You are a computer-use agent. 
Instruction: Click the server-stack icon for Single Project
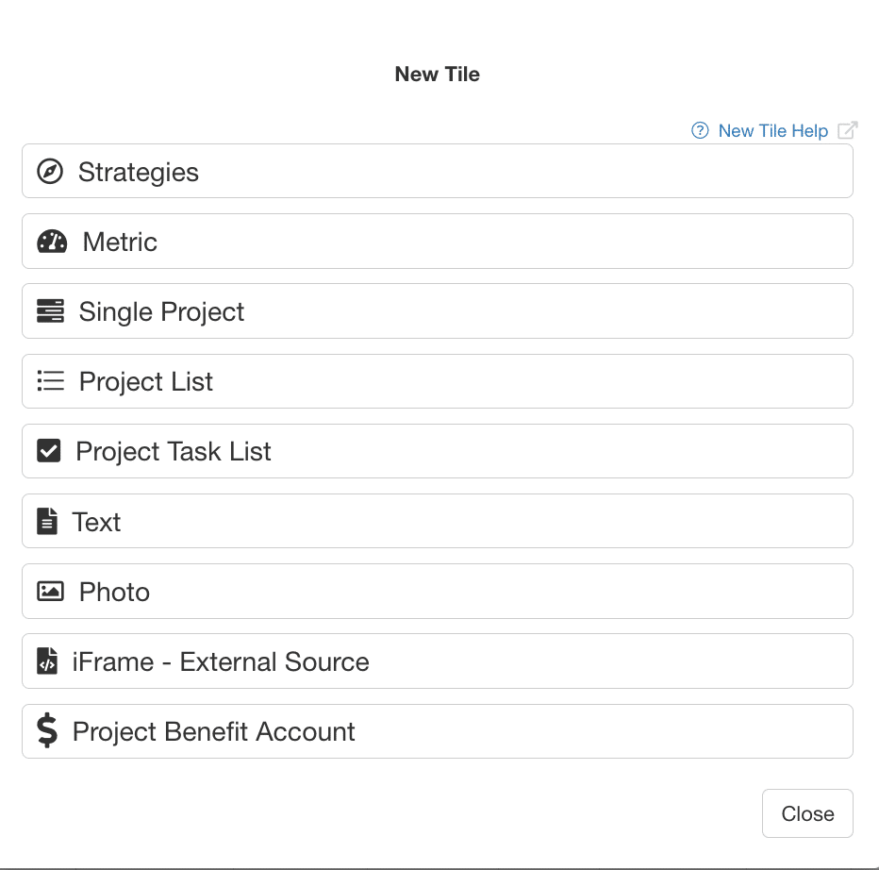tap(50, 311)
